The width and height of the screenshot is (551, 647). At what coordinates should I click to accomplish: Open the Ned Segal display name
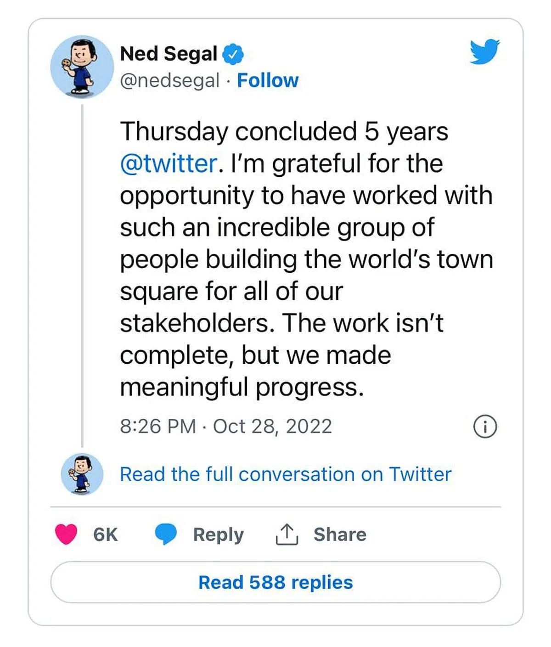tap(169, 54)
